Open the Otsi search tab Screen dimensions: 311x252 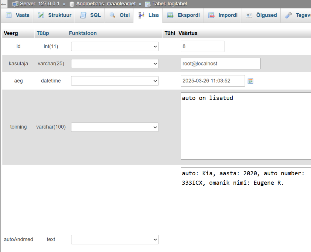[x=120, y=15]
